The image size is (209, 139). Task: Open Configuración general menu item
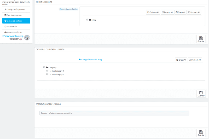[15, 9]
